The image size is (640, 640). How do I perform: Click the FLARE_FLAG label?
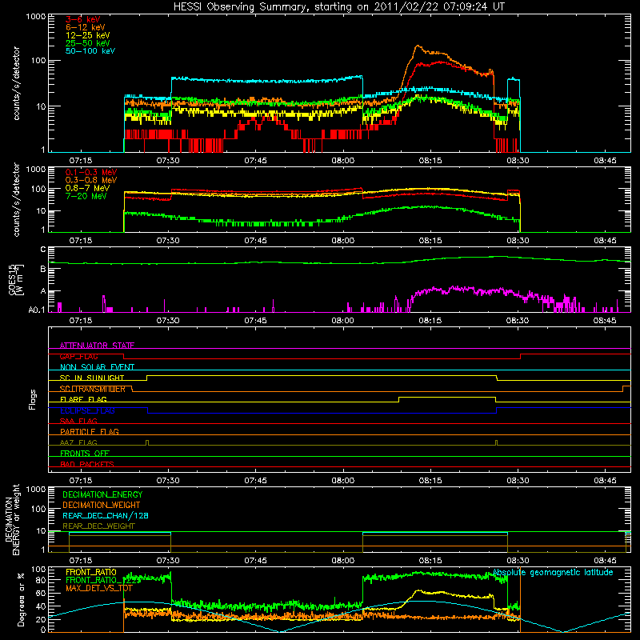coord(83,399)
